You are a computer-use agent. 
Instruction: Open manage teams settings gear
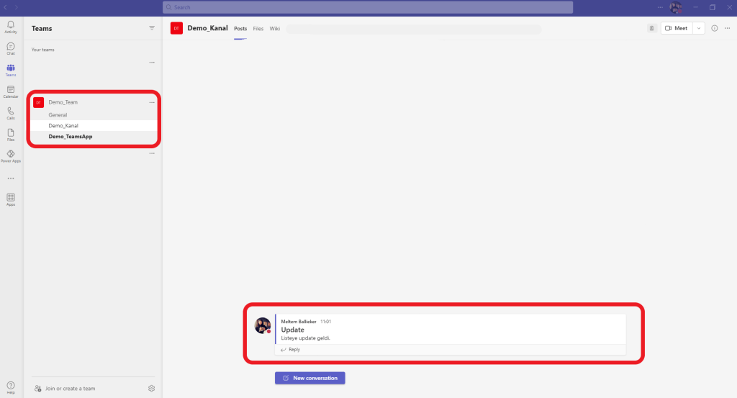click(152, 389)
